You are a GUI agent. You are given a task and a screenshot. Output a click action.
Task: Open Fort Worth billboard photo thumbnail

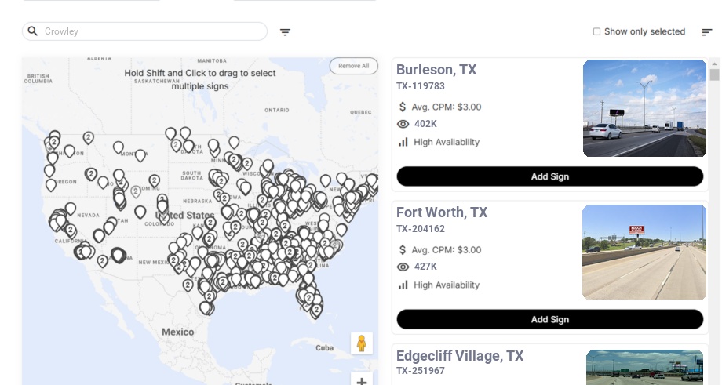644,252
